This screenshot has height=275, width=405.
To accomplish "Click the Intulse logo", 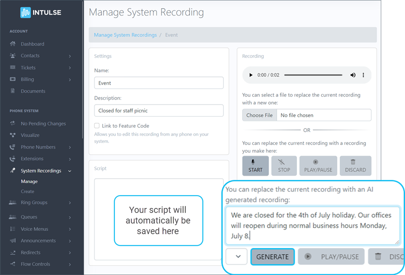I will pos(41,12).
